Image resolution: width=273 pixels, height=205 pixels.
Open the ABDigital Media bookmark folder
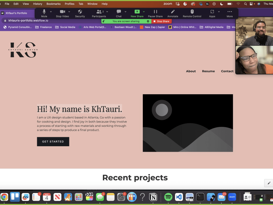pos(212,27)
